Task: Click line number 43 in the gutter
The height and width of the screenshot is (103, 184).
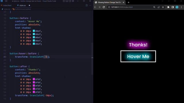Action: [5, 57]
